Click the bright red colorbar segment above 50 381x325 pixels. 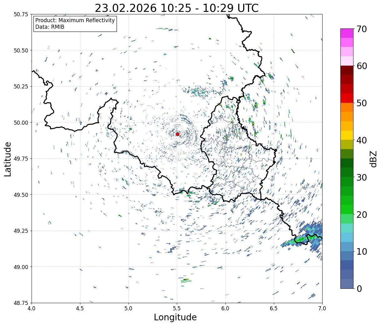(347, 98)
